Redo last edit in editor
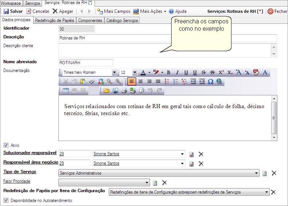 (x=159, y=91)
